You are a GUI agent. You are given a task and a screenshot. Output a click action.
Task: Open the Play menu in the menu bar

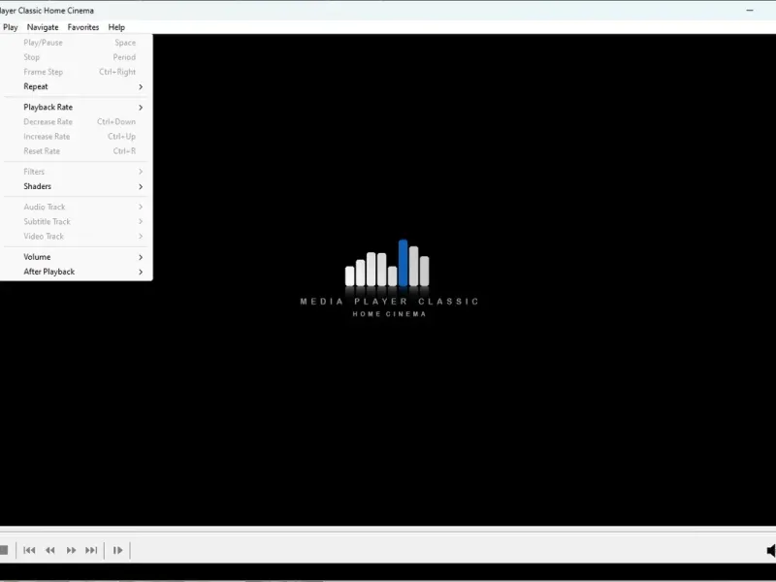click(x=10, y=27)
